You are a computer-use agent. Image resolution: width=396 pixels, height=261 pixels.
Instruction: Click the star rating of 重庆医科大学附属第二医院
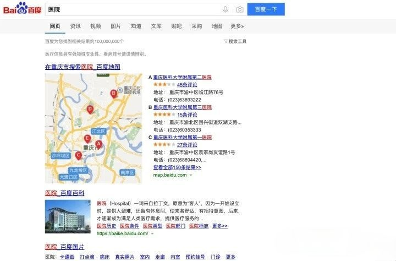164,84
